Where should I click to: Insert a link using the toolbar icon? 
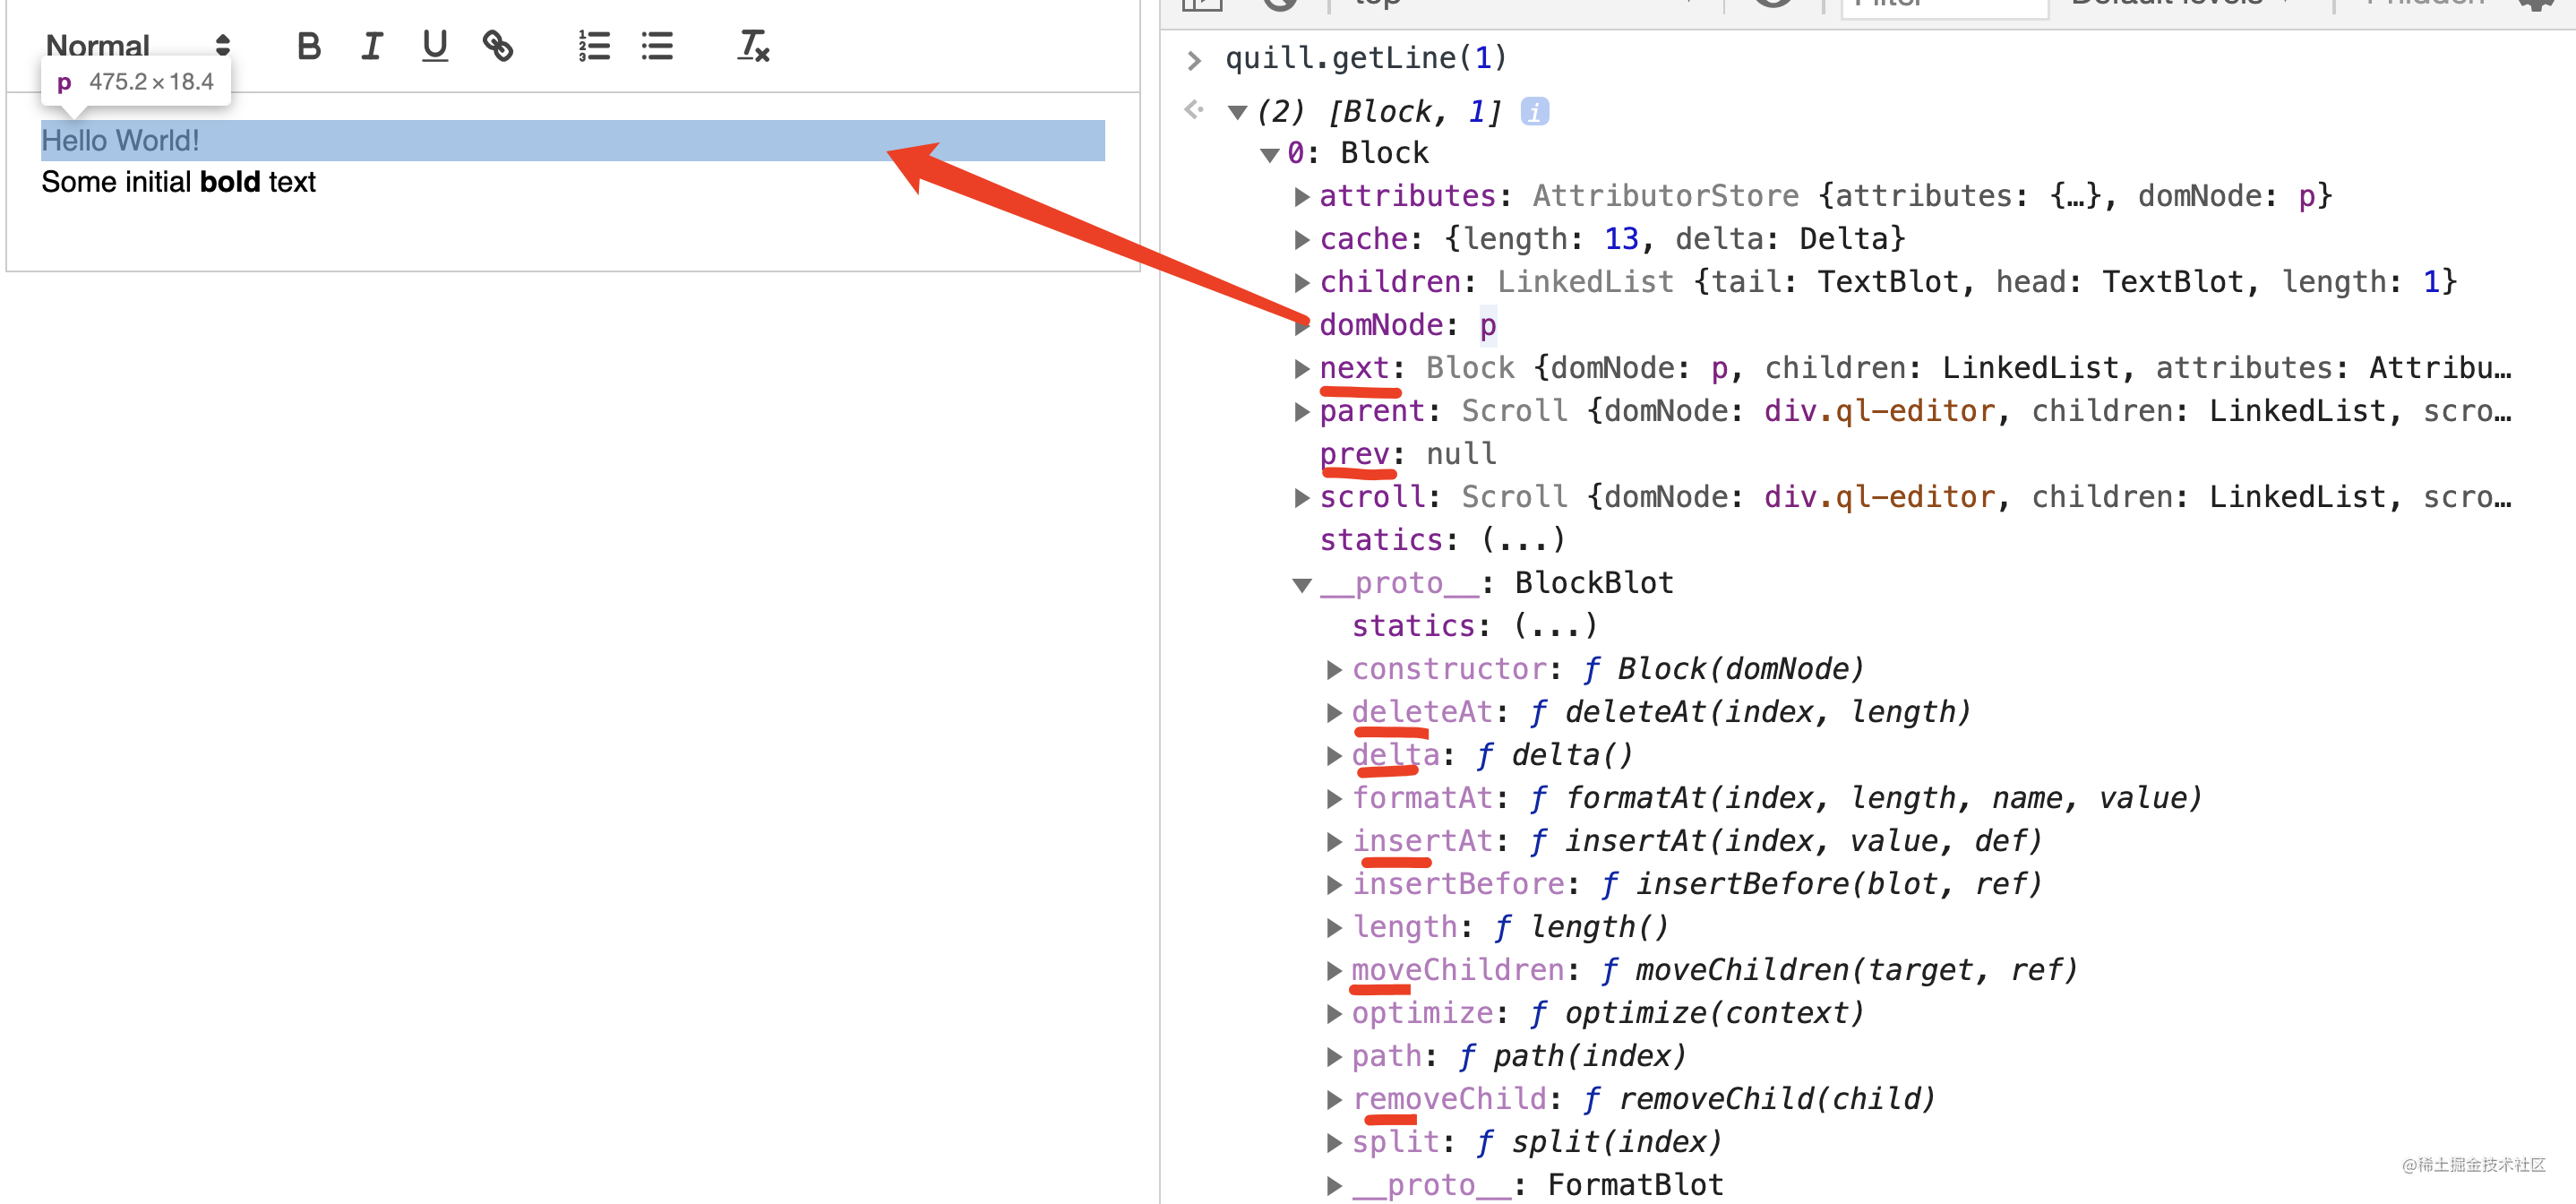coord(497,46)
